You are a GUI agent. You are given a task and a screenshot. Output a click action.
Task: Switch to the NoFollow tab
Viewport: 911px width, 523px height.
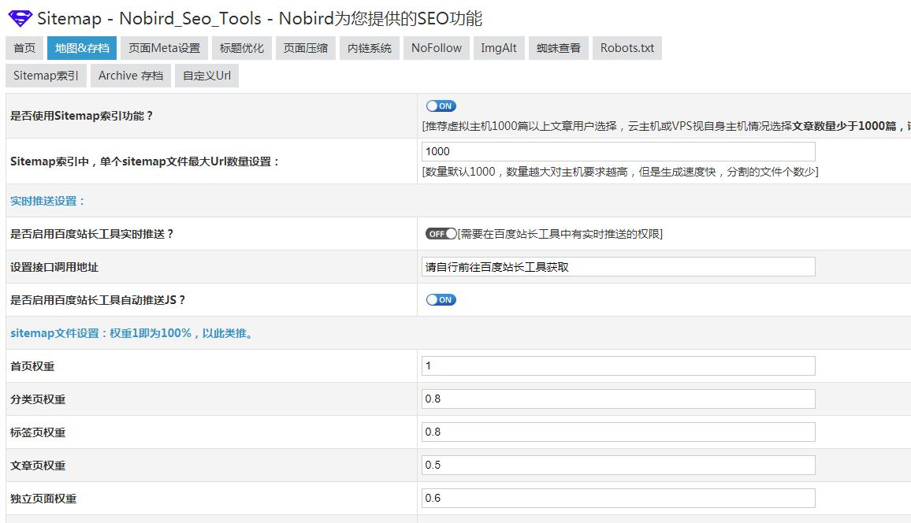436,47
